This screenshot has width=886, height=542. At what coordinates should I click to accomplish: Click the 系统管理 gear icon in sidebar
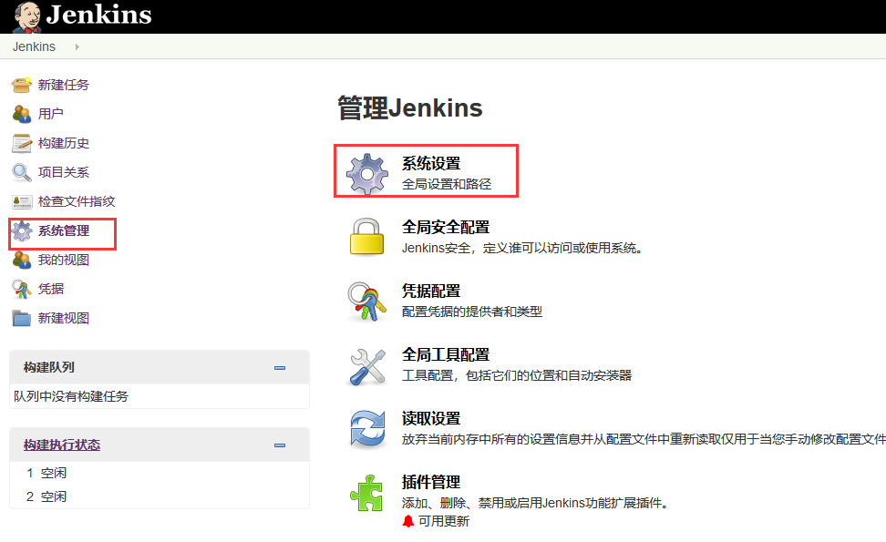click(x=22, y=230)
